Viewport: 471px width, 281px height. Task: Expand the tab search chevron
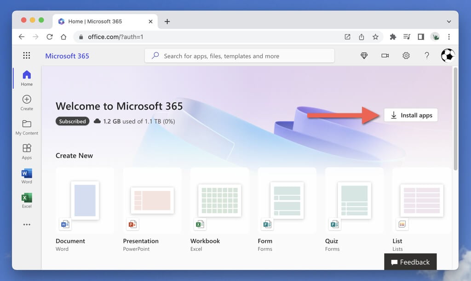point(449,22)
